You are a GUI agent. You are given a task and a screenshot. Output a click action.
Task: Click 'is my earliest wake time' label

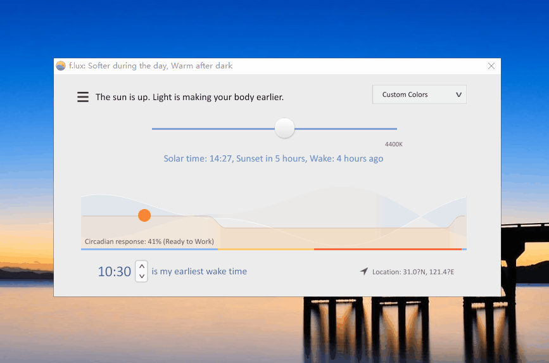[x=199, y=272]
